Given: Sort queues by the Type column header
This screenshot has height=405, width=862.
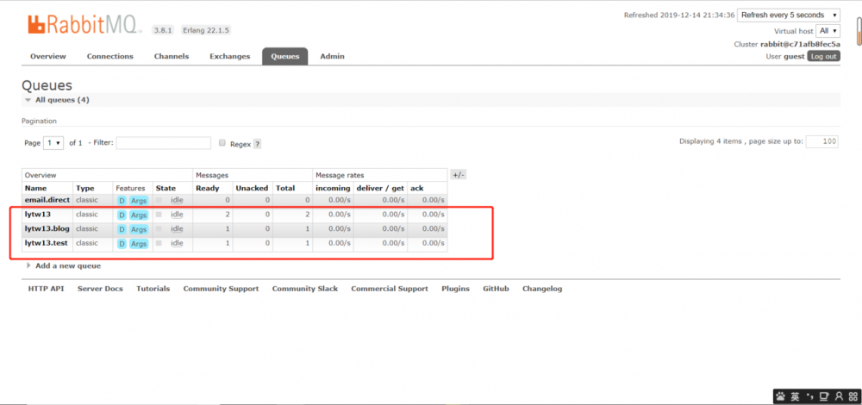Looking at the screenshot, I should (84, 188).
